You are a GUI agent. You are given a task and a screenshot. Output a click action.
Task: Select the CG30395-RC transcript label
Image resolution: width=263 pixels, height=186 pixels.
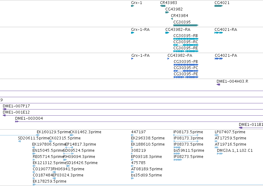pyautogui.click(x=186, y=42)
